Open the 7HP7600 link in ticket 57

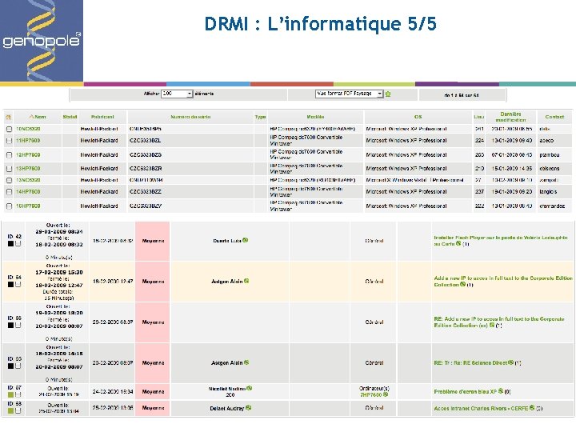click(x=371, y=395)
